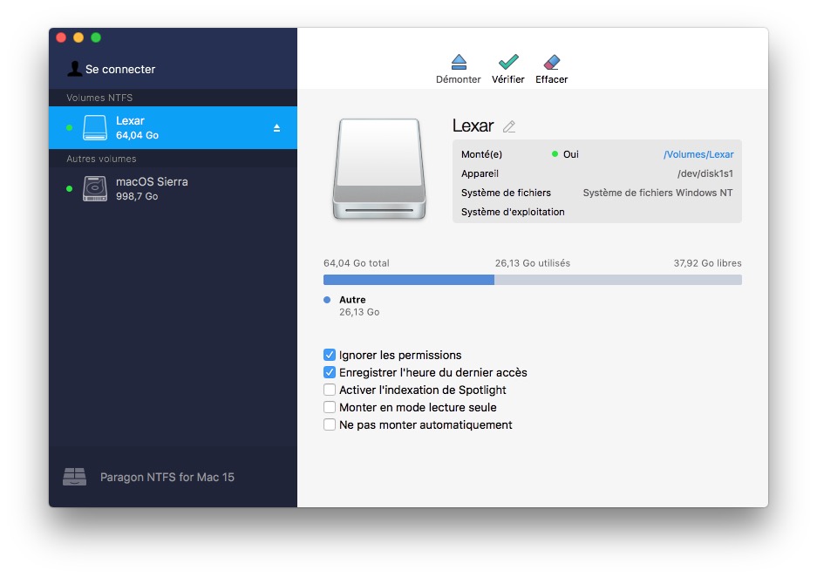Open the /Volumes/Lexar link
Viewport: 817px width, 577px height.
[698, 154]
